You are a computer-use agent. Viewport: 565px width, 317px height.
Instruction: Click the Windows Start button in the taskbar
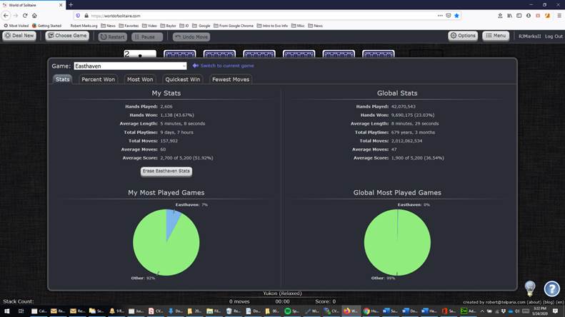click(x=6, y=311)
